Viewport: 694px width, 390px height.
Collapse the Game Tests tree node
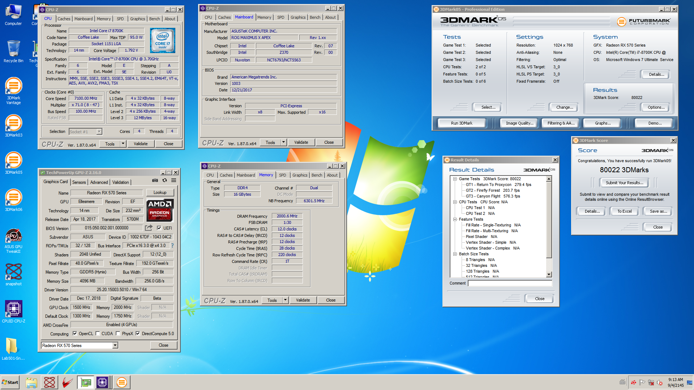point(455,179)
